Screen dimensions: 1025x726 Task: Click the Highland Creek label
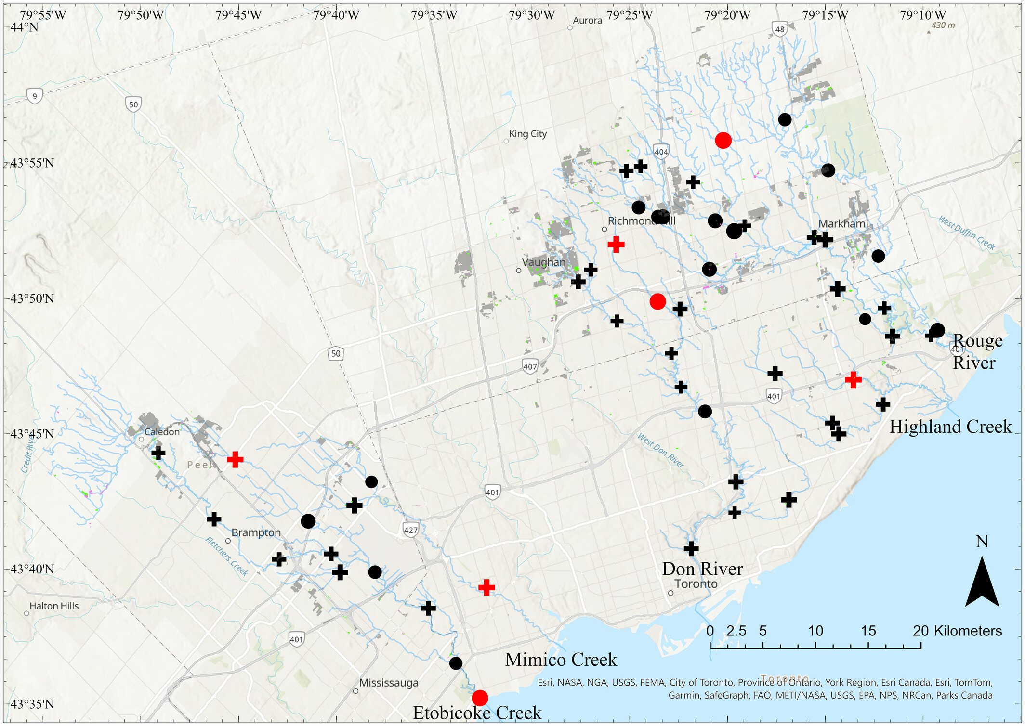coord(950,427)
